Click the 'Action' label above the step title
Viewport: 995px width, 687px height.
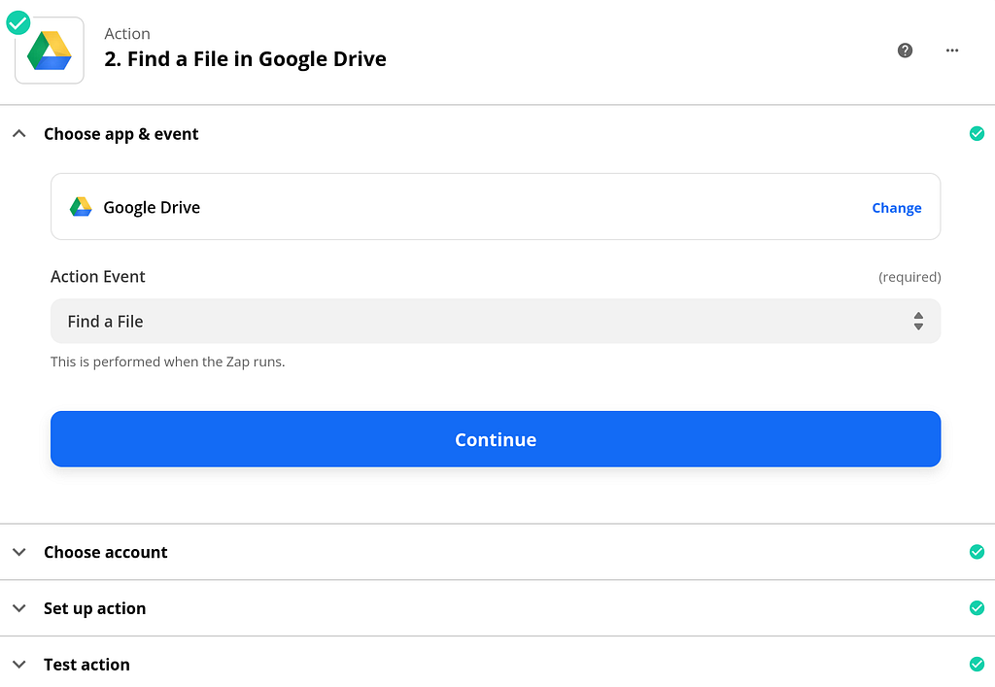click(x=127, y=34)
